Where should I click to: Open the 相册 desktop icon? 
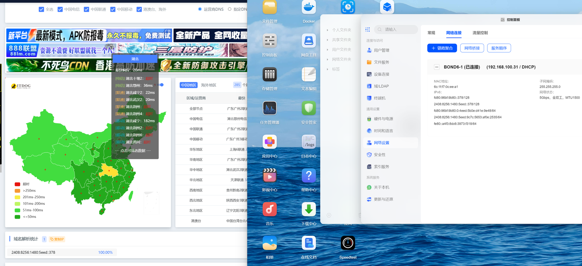point(269,243)
